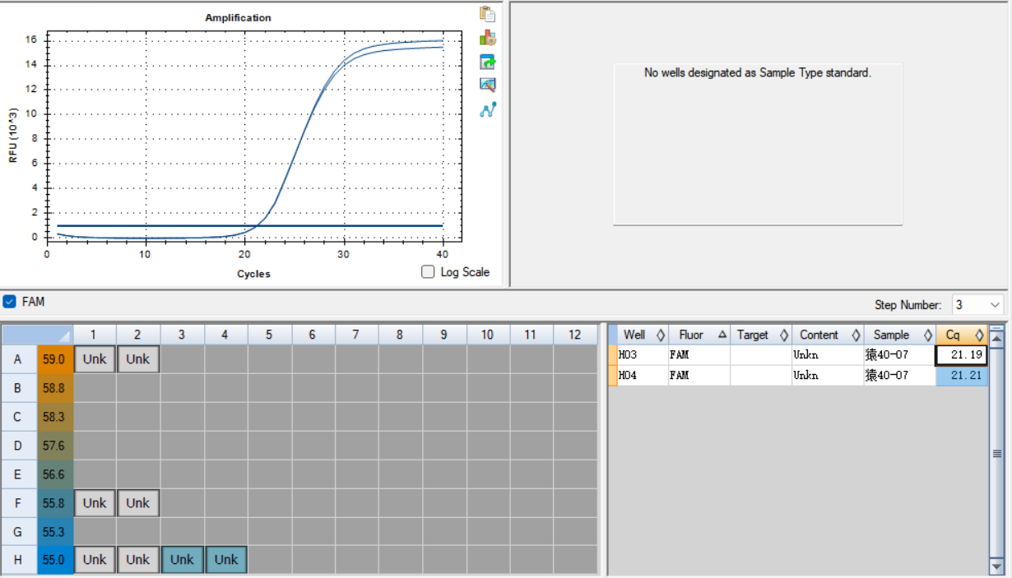Select well F2 Unk
This screenshot has height=578, width=1012.
pyautogui.click(x=138, y=502)
